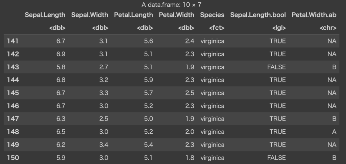Select row index 150
Screen dimensions: 346x164
point(13,158)
